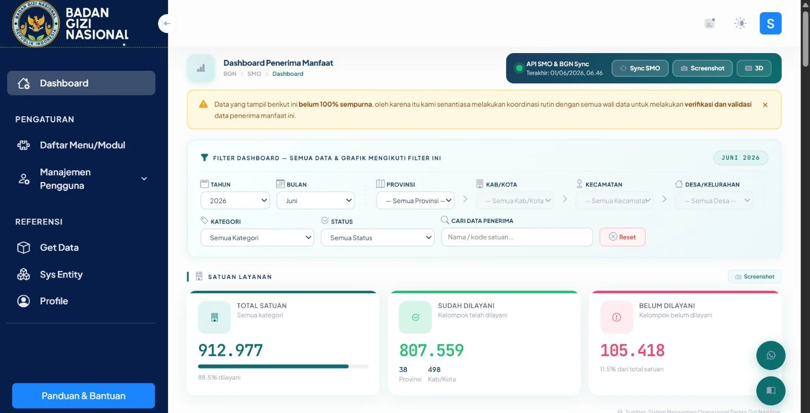The width and height of the screenshot is (810, 413).
Task: Open Semua Desa dropdown
Action: tap(714, 201)
